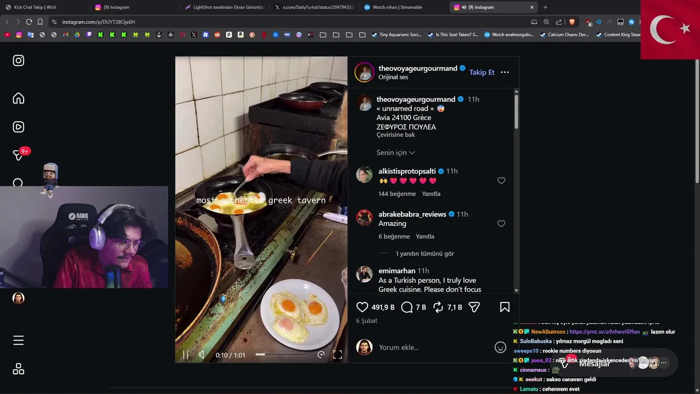Expand the Senin için dropdown
The height and width of the screenshot is (394, 700).
(x=396, y=153)
